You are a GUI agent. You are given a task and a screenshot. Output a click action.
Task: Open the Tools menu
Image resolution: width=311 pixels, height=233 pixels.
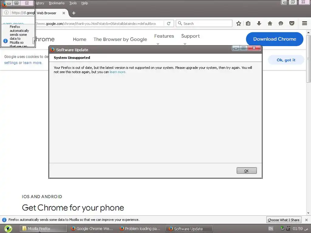coord(73,3)
